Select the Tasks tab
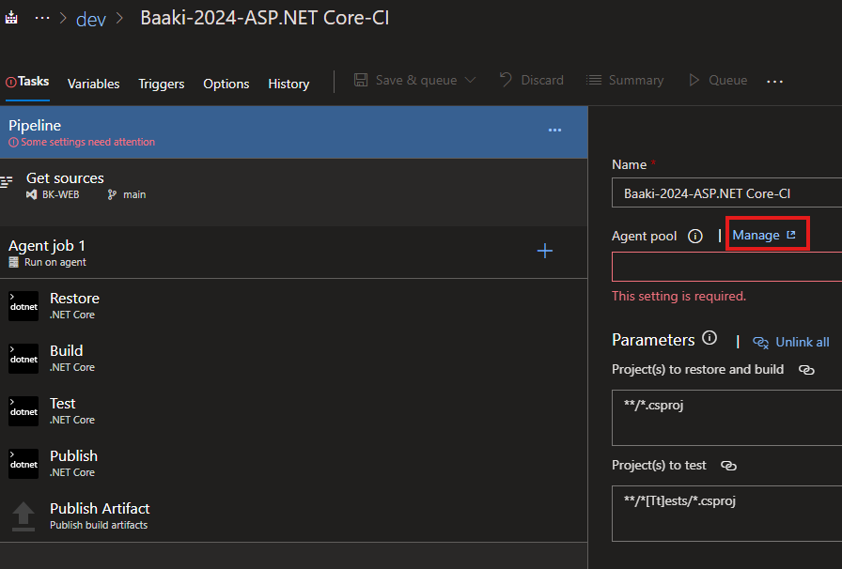 pyautogui.click(x=27, y=82)
